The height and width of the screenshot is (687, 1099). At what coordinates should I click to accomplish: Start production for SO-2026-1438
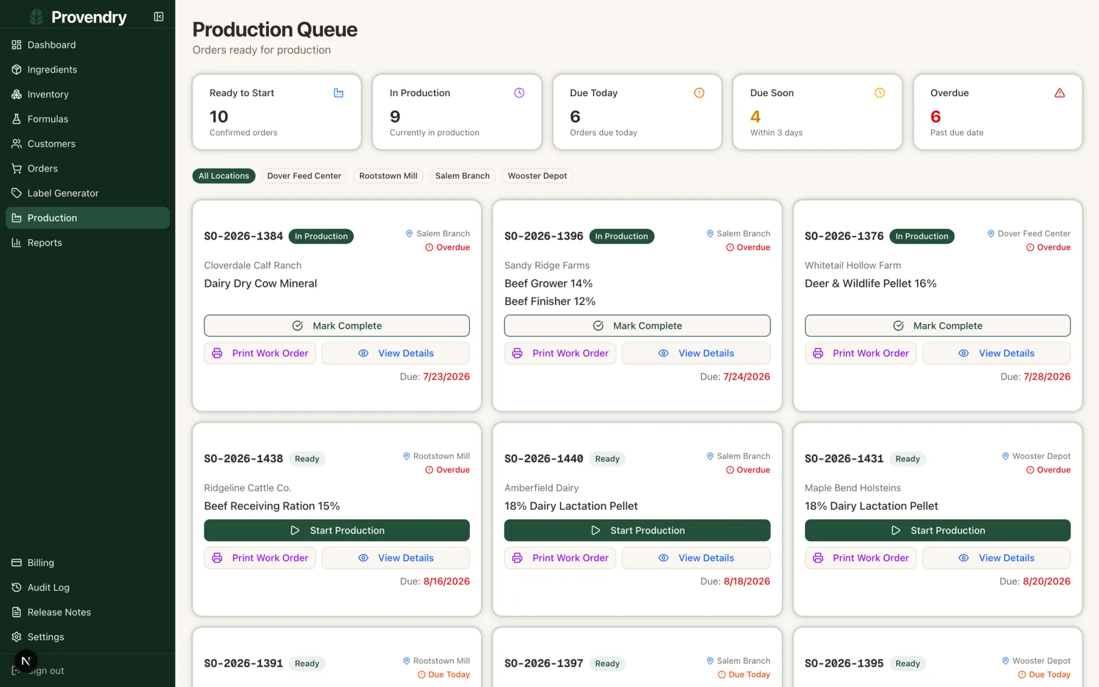[337, 530]
